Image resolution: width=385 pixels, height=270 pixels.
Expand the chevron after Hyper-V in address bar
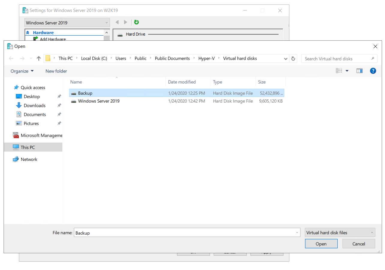[219, 59]
